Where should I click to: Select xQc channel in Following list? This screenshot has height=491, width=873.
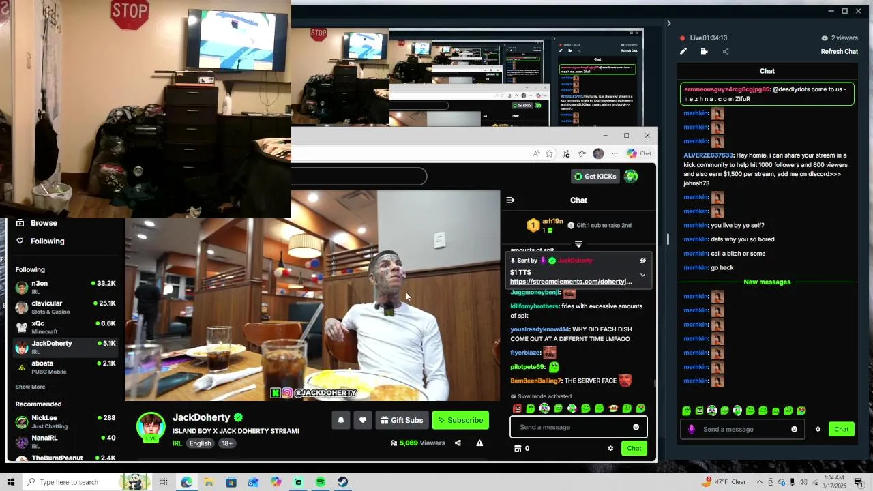[x=65, y=327]
